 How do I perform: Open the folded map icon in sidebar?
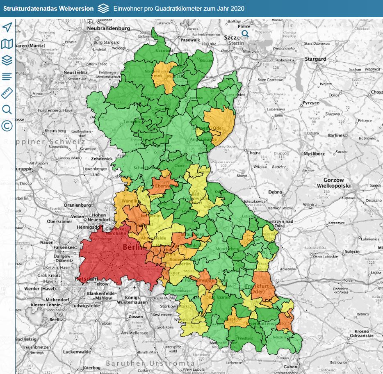click(x=7, y=44)
